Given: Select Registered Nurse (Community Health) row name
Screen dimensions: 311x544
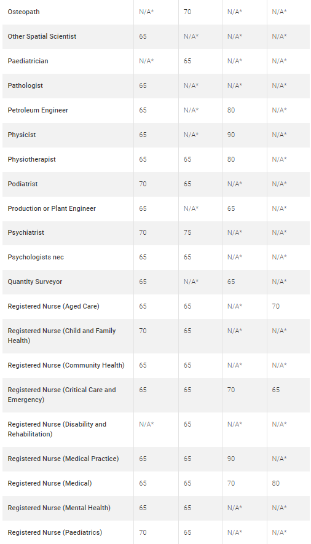Looking at the screenshot, I should 66,365.
